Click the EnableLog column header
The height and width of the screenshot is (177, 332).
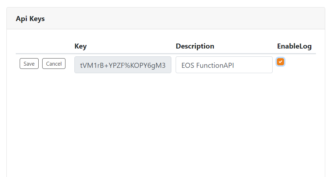294,46
